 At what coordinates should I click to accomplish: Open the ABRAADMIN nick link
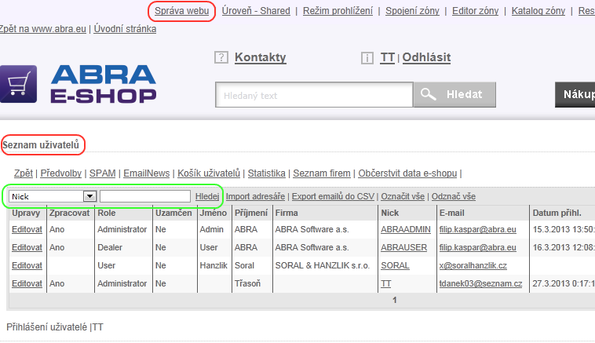(x=406, y=229)
